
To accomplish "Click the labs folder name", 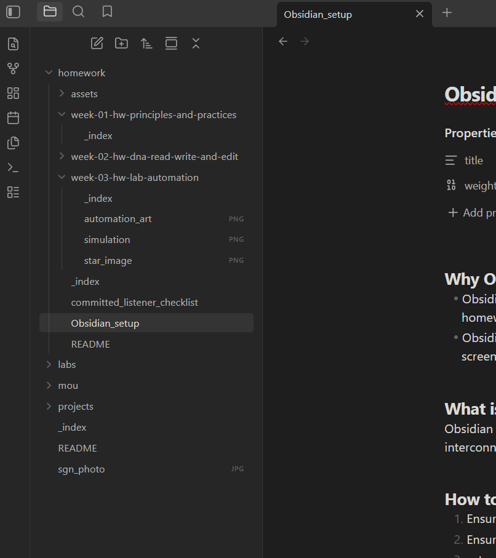I will coord(66,365).
